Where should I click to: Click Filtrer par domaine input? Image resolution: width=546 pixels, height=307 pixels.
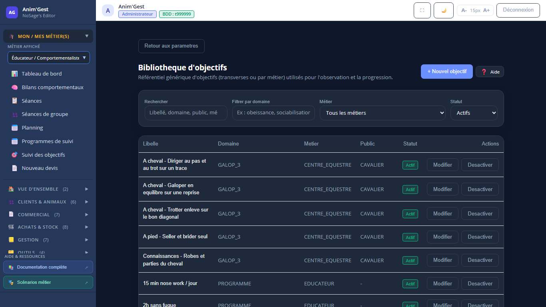[x=273, y=113]
